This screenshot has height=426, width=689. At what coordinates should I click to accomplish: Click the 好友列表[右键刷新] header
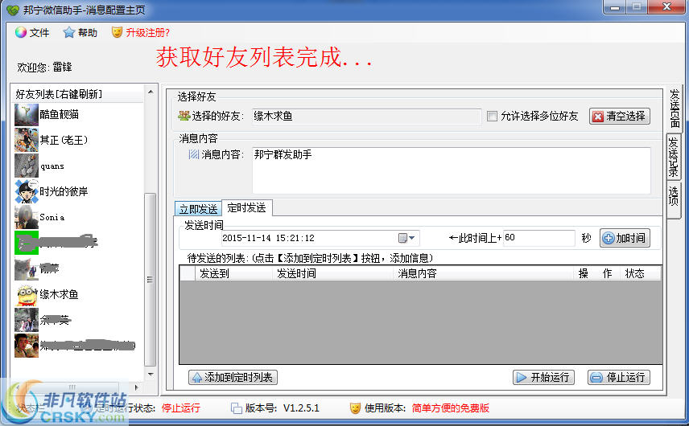(x=77, y=94)
